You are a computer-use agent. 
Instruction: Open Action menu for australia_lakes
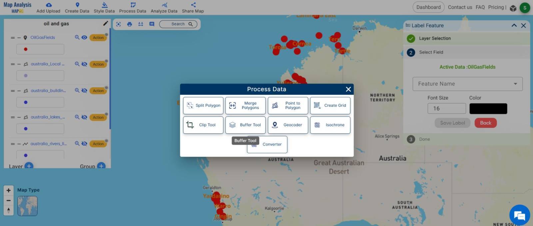[98, 117]
